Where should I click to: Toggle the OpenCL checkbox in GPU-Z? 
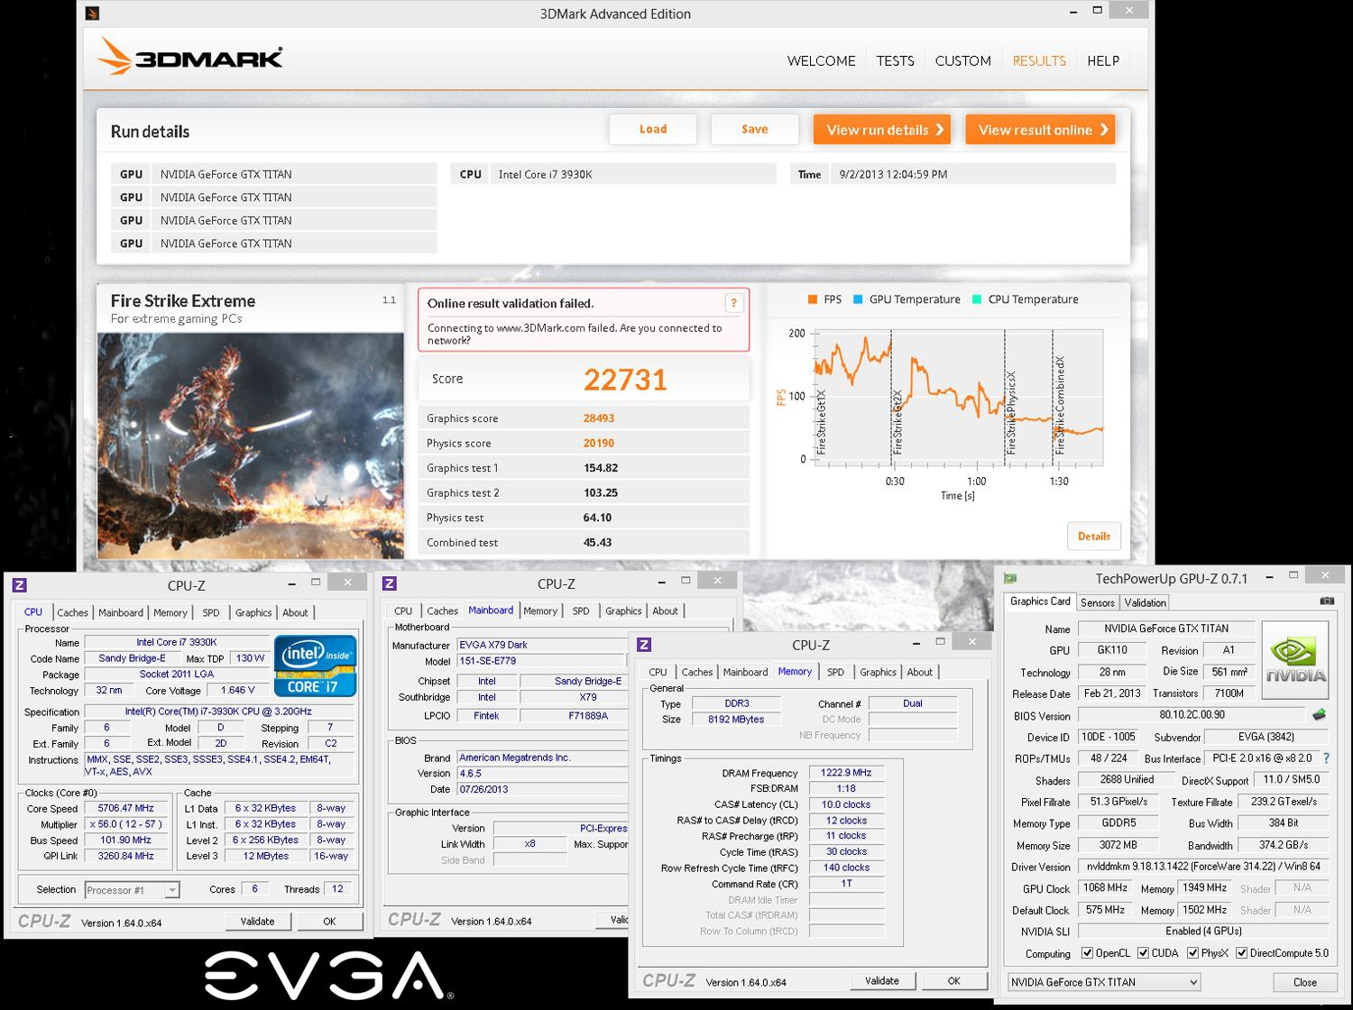tap(1087, 953)
